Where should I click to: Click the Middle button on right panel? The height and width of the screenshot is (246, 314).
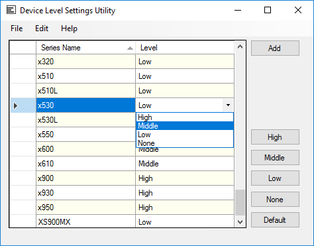point(275,158)
